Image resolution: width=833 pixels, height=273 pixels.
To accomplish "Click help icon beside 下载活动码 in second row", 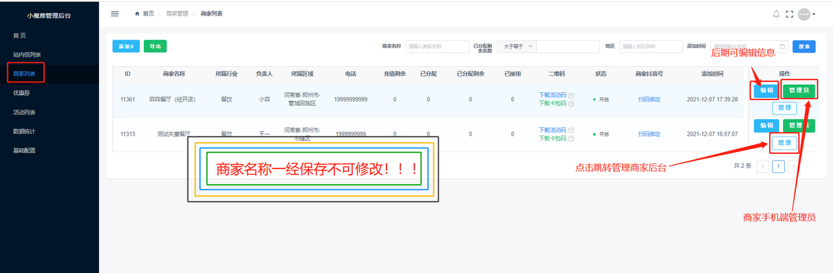I will click(571, 130).
